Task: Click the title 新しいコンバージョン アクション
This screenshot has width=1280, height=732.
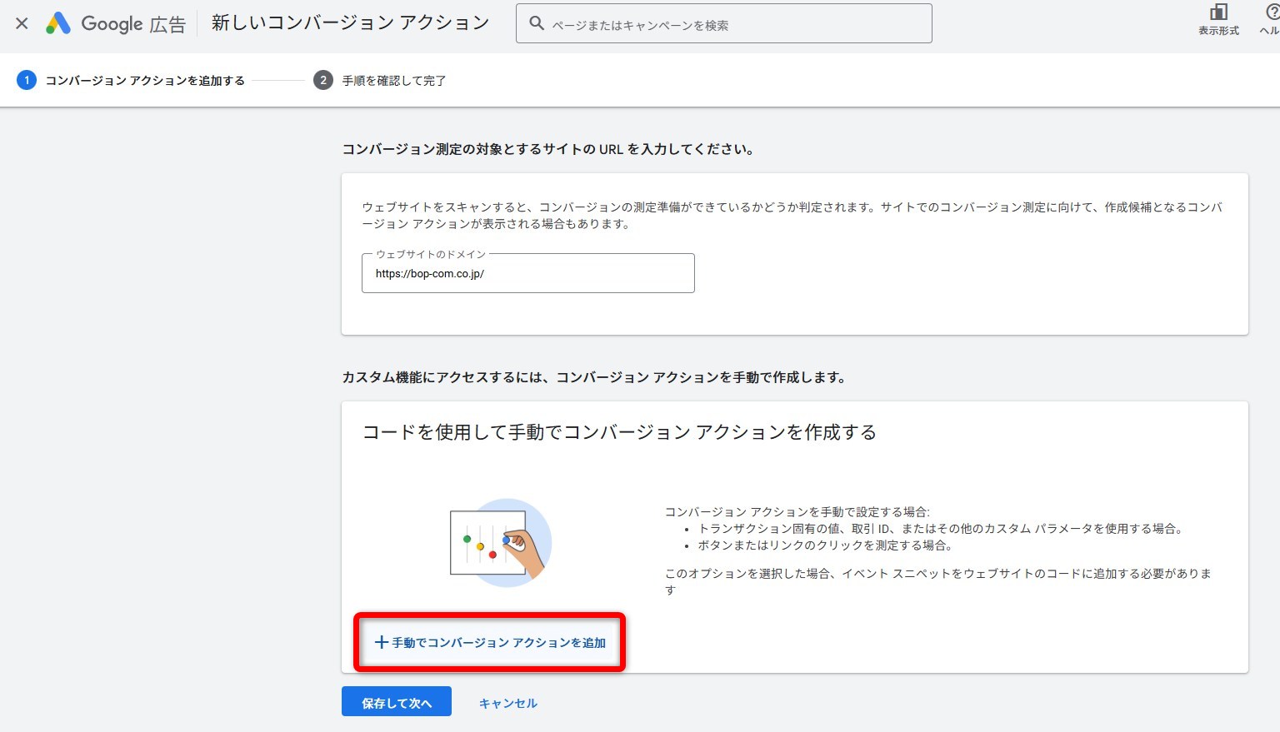Action: tap(350, 23)
